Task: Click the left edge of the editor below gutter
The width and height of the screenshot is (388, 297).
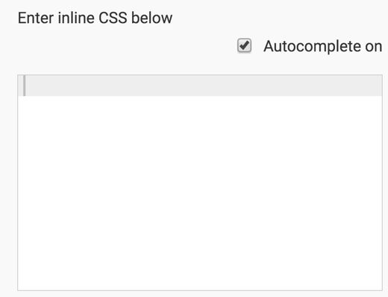Action: tap(21, 193)
